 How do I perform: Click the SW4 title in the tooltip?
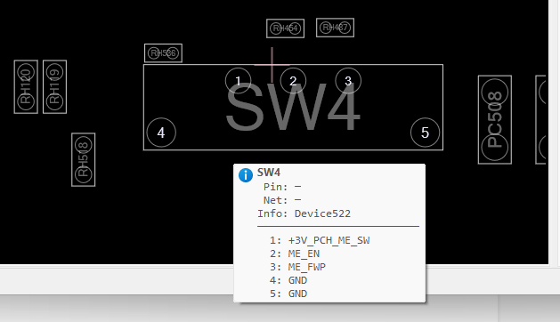coord(269,173)
